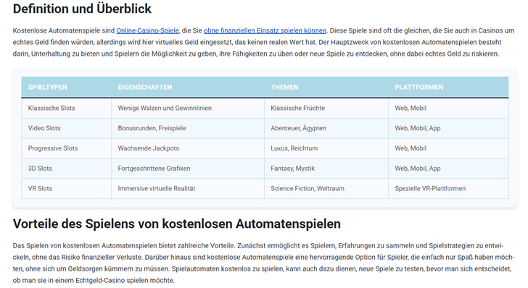The height and width of the screenshot is (288, 528).
Task: Click the 'Vorteile des Spielens von kostenlosen Automatenspielen' heading
Action: pyautogui.click(x=177, y=224)
